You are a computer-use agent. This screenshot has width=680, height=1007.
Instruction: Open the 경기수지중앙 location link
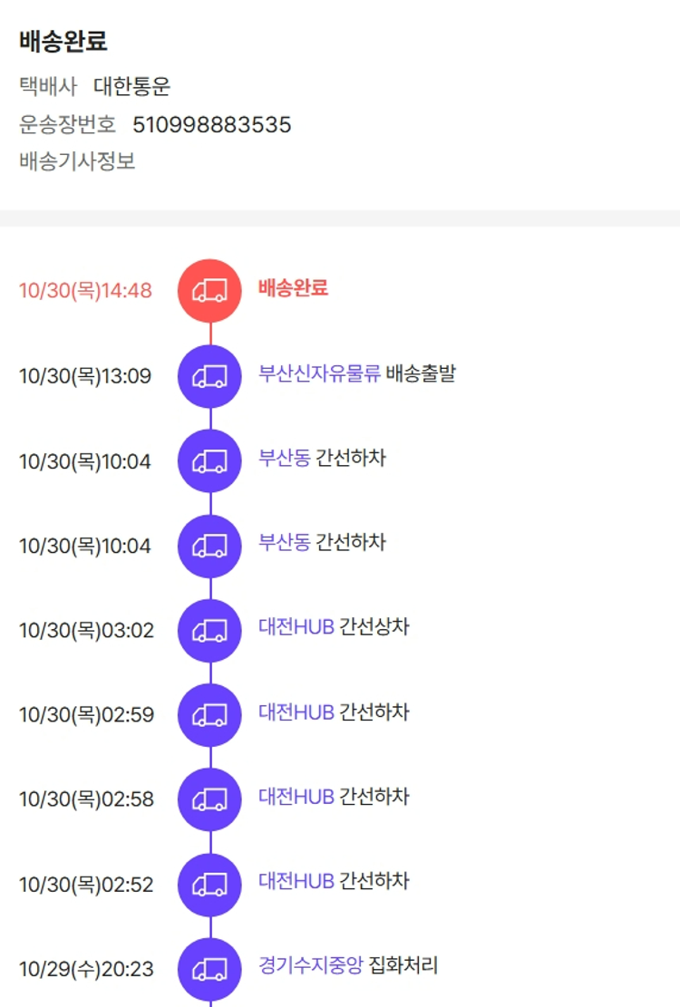[310, 966]
